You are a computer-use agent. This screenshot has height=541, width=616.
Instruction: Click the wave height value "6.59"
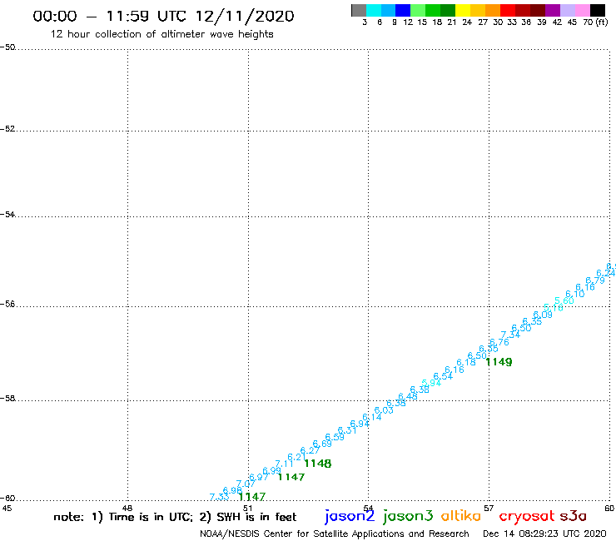click(335, 437)
